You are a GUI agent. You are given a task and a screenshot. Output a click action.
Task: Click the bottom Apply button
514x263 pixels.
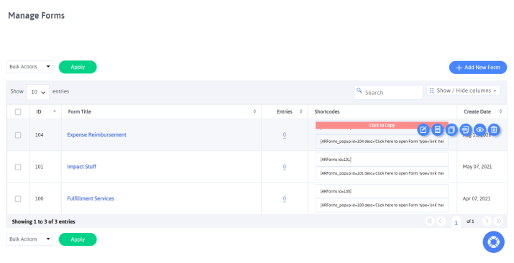point(78,239)
